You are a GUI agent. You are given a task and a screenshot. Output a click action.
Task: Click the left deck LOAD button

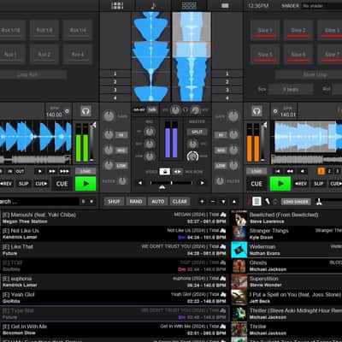(85, 171)
